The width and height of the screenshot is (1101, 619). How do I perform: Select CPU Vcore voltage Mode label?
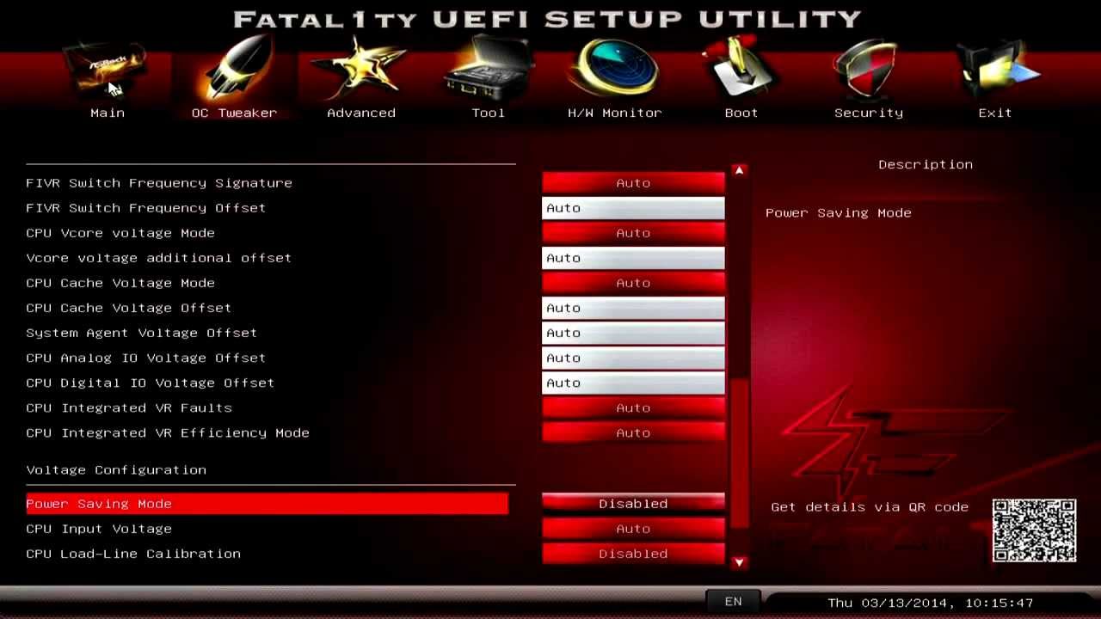pyautogui.click(x=120, y=233)
